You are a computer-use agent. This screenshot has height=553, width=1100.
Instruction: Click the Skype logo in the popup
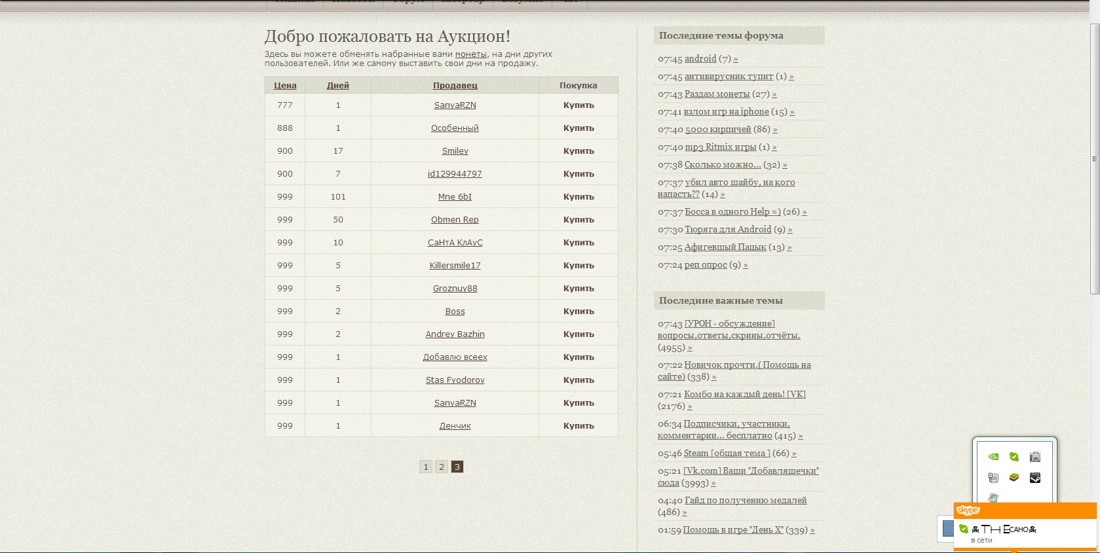(968, 510)
